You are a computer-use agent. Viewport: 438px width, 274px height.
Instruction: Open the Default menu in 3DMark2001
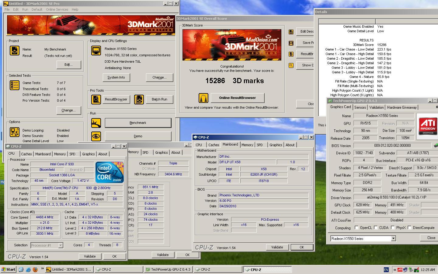pyautogui.click(x=37, y=9)
